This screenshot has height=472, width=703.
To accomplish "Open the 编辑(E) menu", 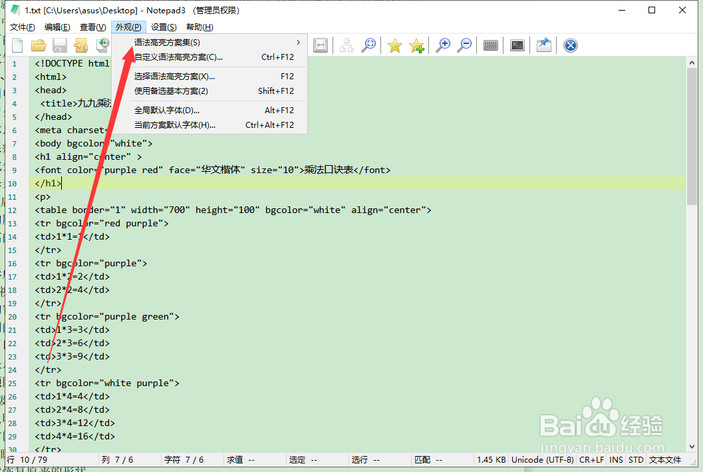I will [57, 27].
